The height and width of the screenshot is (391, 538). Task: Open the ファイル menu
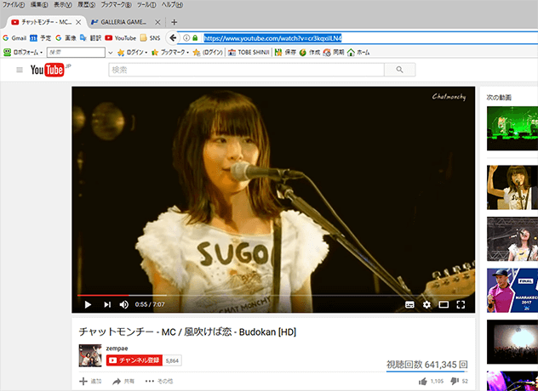14,5
